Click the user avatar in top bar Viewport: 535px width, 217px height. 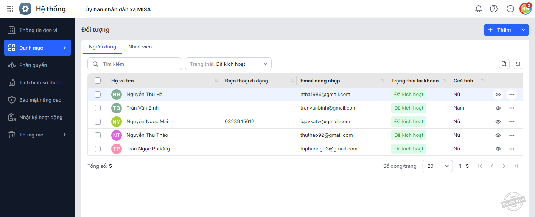tap(525, 9)
